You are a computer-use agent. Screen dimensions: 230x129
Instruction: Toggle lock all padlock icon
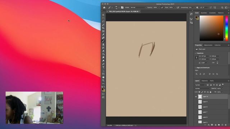point(211,92)
